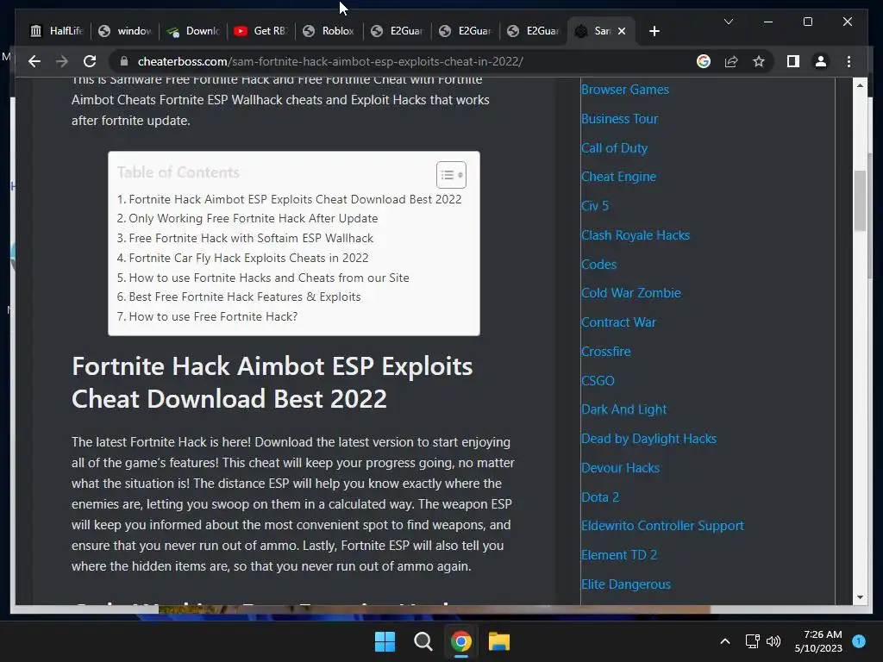The image size is (883, 662).
Task: Open the Devour Hacks category
Action: click(x=620, y=468)
